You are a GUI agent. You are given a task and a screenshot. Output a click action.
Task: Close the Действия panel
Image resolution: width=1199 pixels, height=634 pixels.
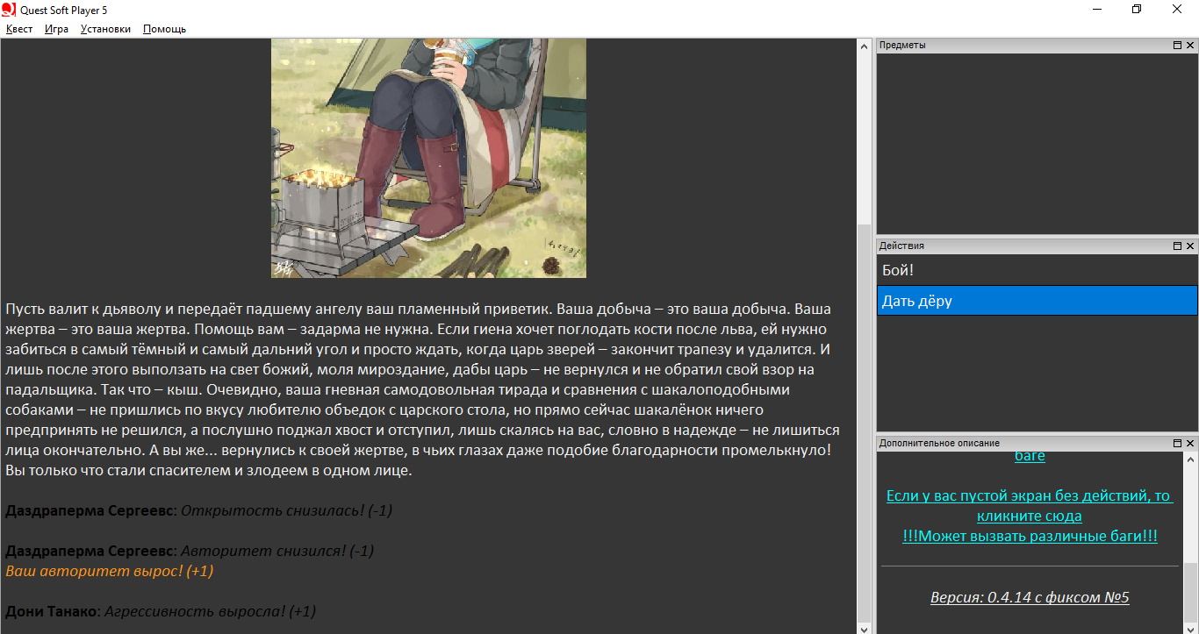[x=1189, y=246]
